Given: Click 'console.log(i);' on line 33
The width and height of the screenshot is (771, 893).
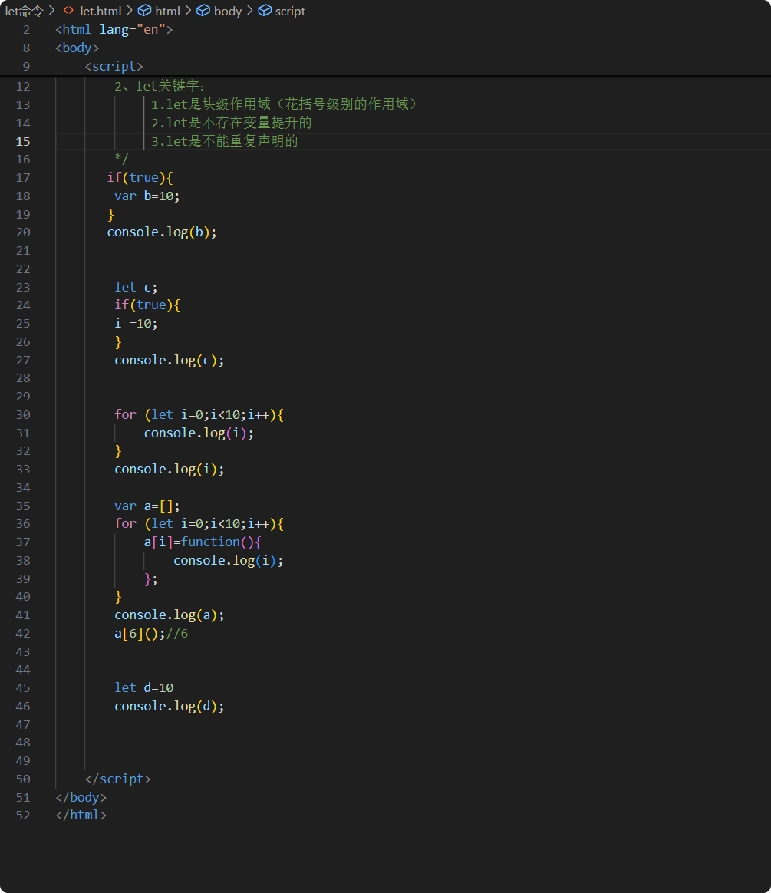Looking at the screenshot, I should tap(169, 469).
